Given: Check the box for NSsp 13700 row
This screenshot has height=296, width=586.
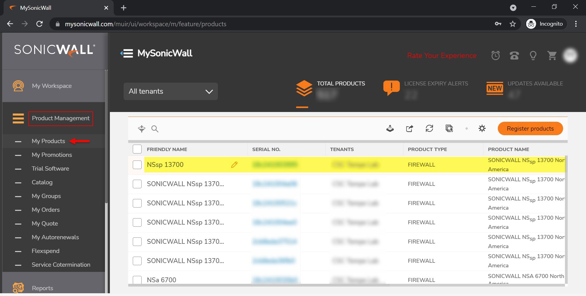Looking at the screenshot, I should click(137, 165).
